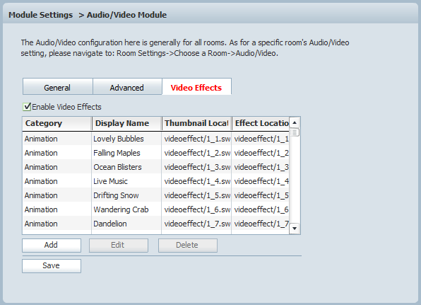This screenshot has width=421, height=305.
Task: Click the Delete button
Action: click(188, 246)
